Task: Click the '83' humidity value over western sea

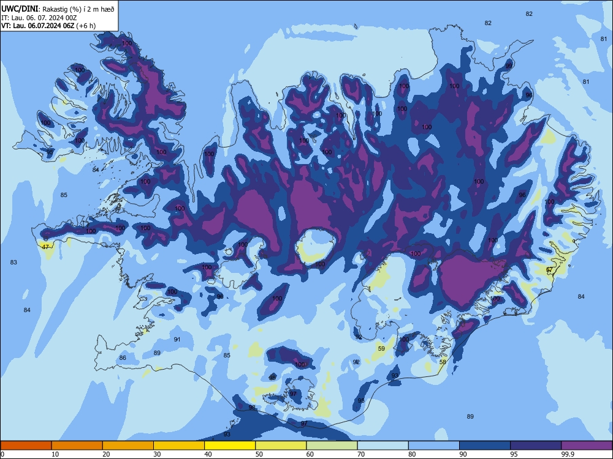Action: point(13,263)
